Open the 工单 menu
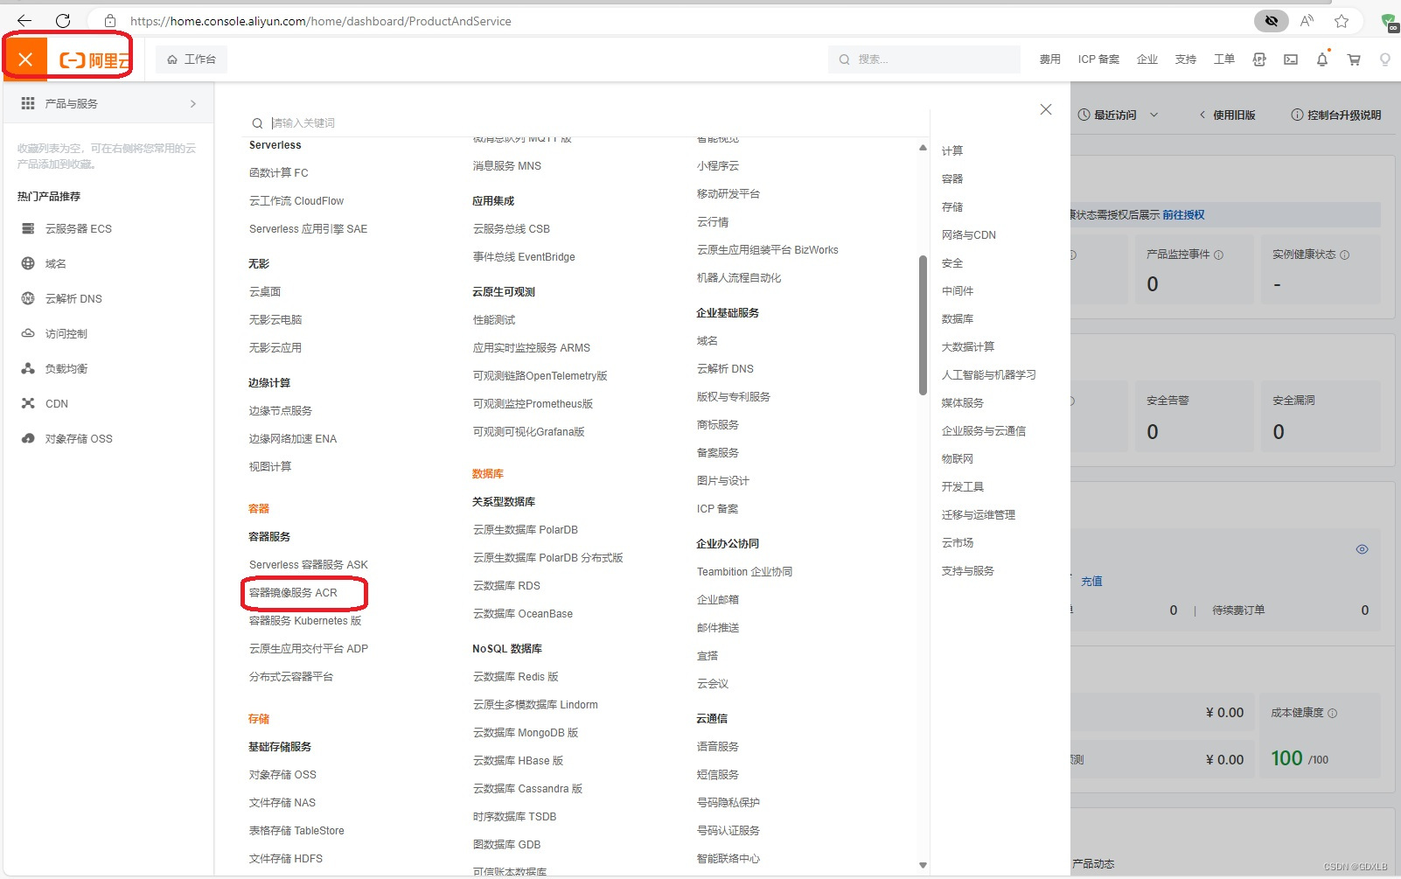1401x879 pixels. (1224, 59)
